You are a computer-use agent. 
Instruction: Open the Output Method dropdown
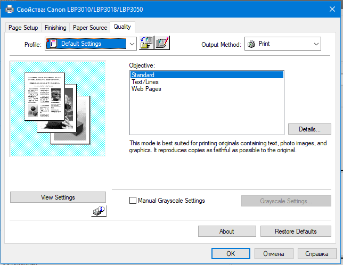click(283, 44)
